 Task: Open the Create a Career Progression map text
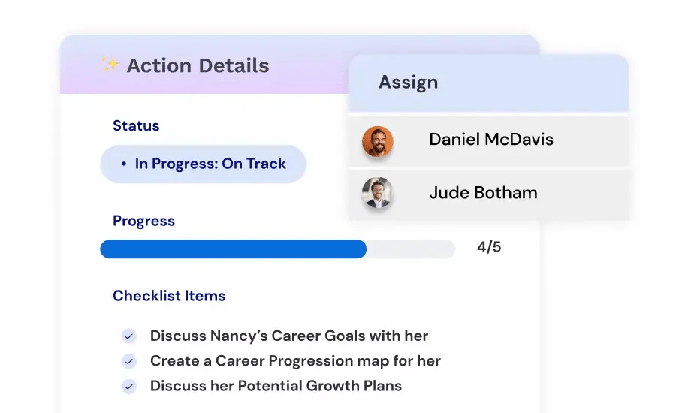click(x=295, y=361)
